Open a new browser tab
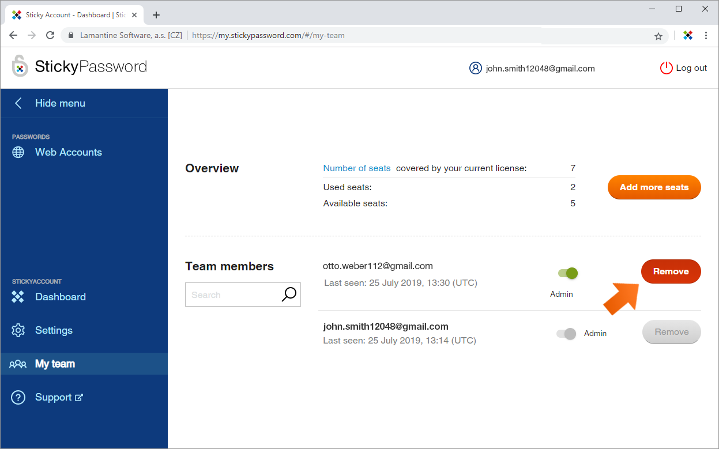The image size is (719, 449). (156, 15)
